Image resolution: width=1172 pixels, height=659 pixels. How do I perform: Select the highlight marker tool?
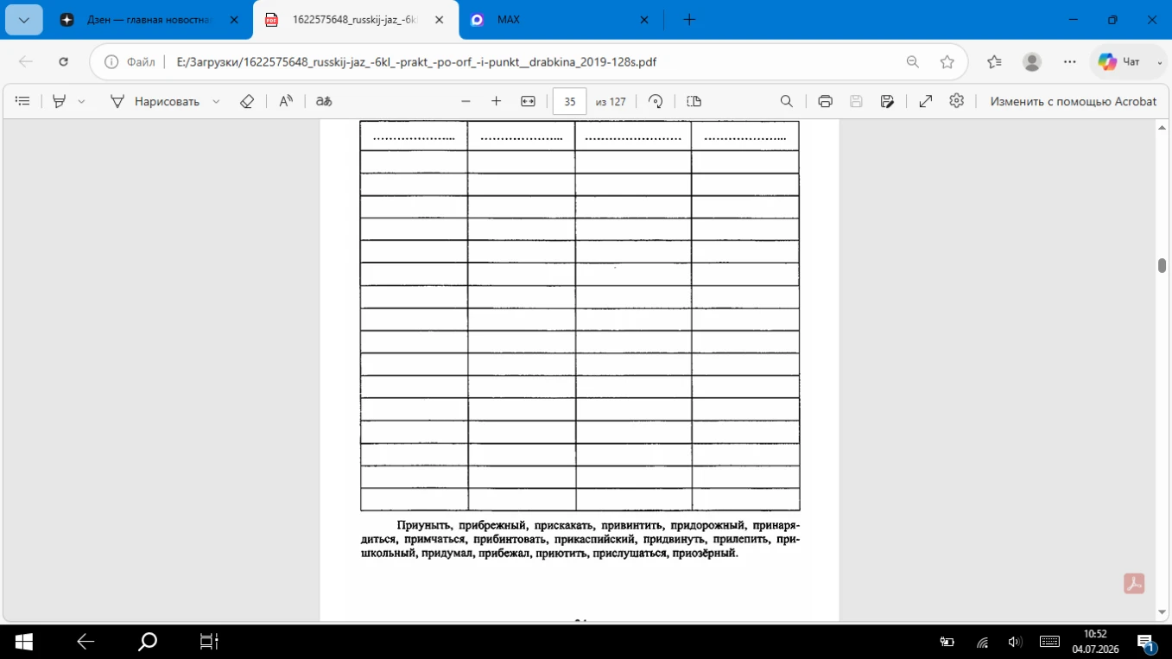(x=59, y=101)
